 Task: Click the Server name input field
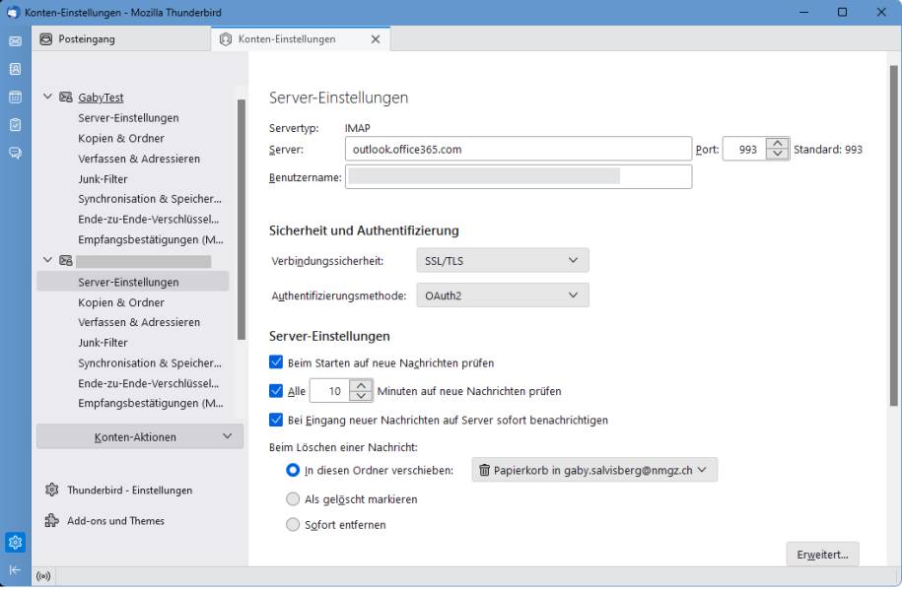[519, 150]
